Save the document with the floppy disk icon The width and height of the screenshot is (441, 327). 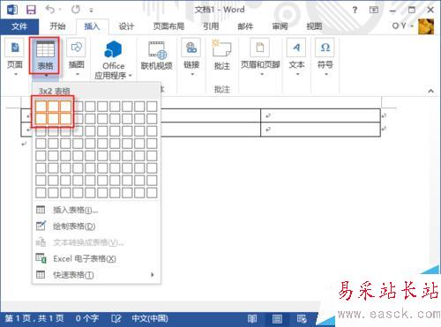coord(31,10)
